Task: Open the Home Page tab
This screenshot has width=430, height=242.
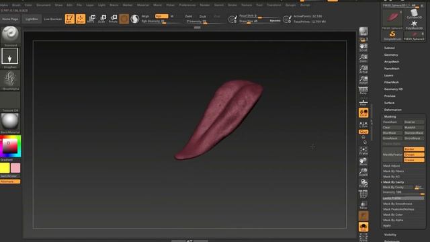Action: pyautogui.click(x=10, y=19)
